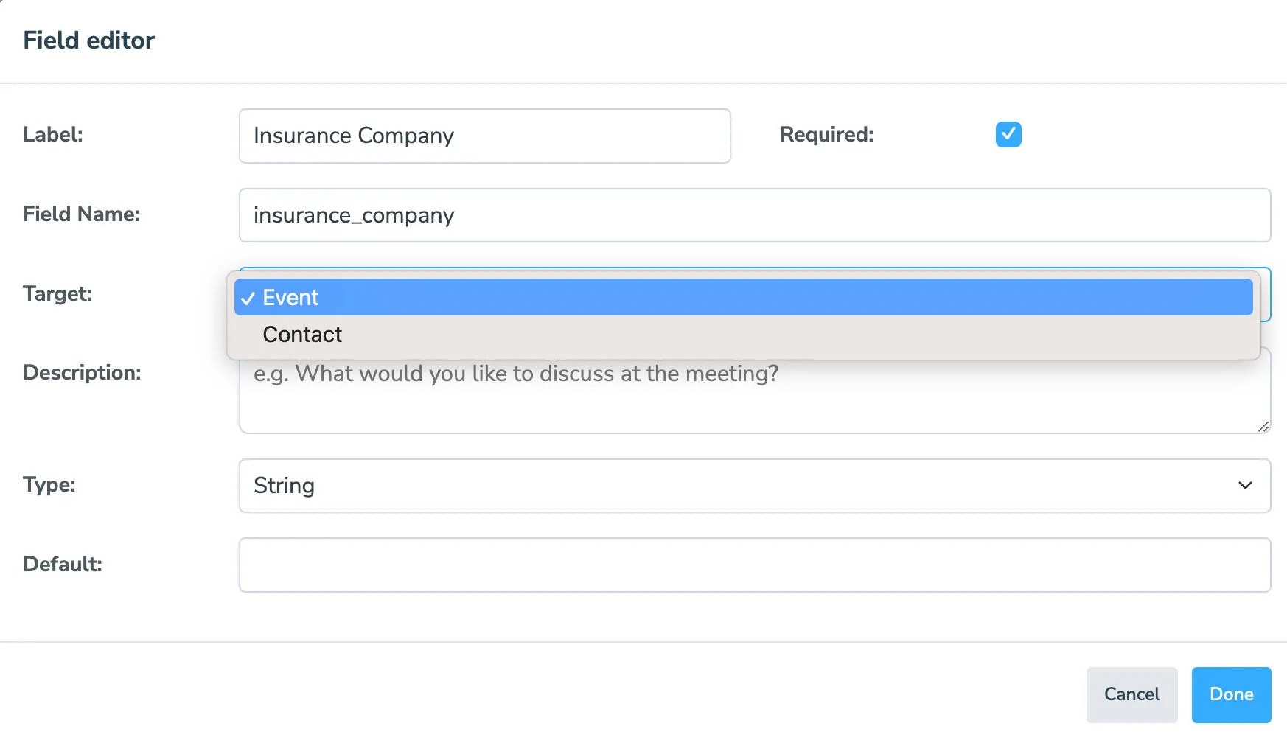Toggle Required off for this field

(1008, 134)
